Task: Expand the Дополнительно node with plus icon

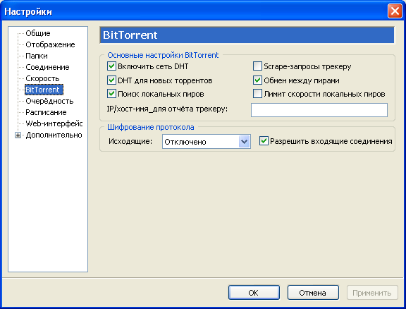Action: click(x=18, y=135)
